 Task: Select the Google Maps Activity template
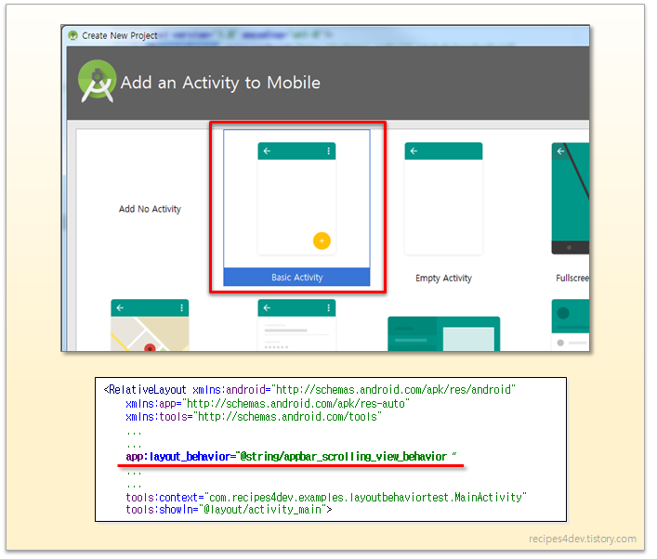point(150,325)
